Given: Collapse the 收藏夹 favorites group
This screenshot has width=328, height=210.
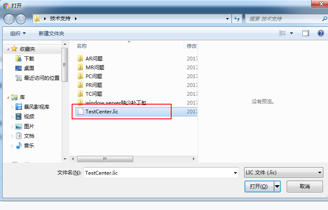Looking at the screenshot, I should [8, 49].
